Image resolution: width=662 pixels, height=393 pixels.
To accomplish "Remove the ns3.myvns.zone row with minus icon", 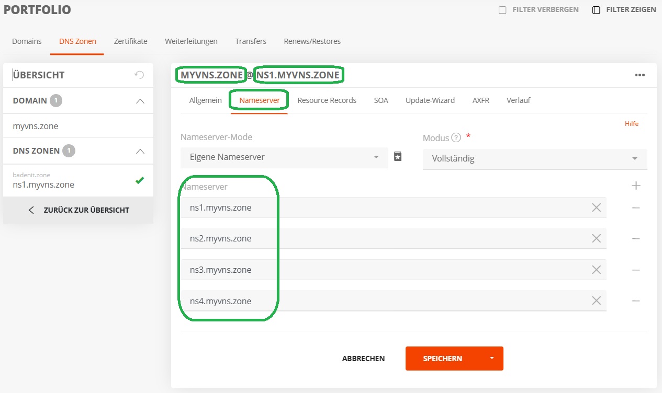I will pos(636,270).
